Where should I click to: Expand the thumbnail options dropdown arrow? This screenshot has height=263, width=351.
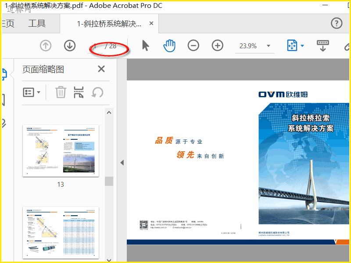coord(39,92)
